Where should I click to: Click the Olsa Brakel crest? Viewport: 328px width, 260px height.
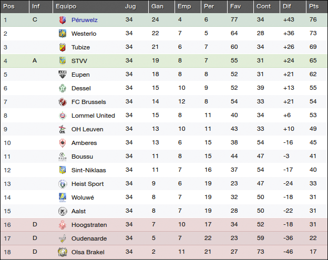pyautogui.click(x=63, y=252)
